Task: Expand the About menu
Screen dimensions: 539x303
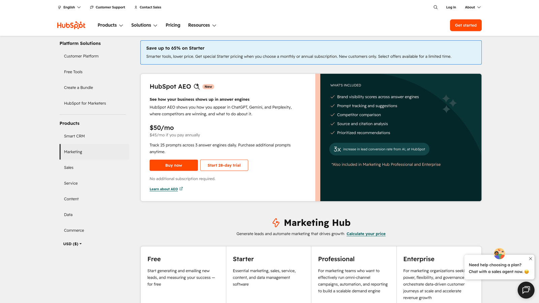Action: pyautogui.click(x=473, y=7)
